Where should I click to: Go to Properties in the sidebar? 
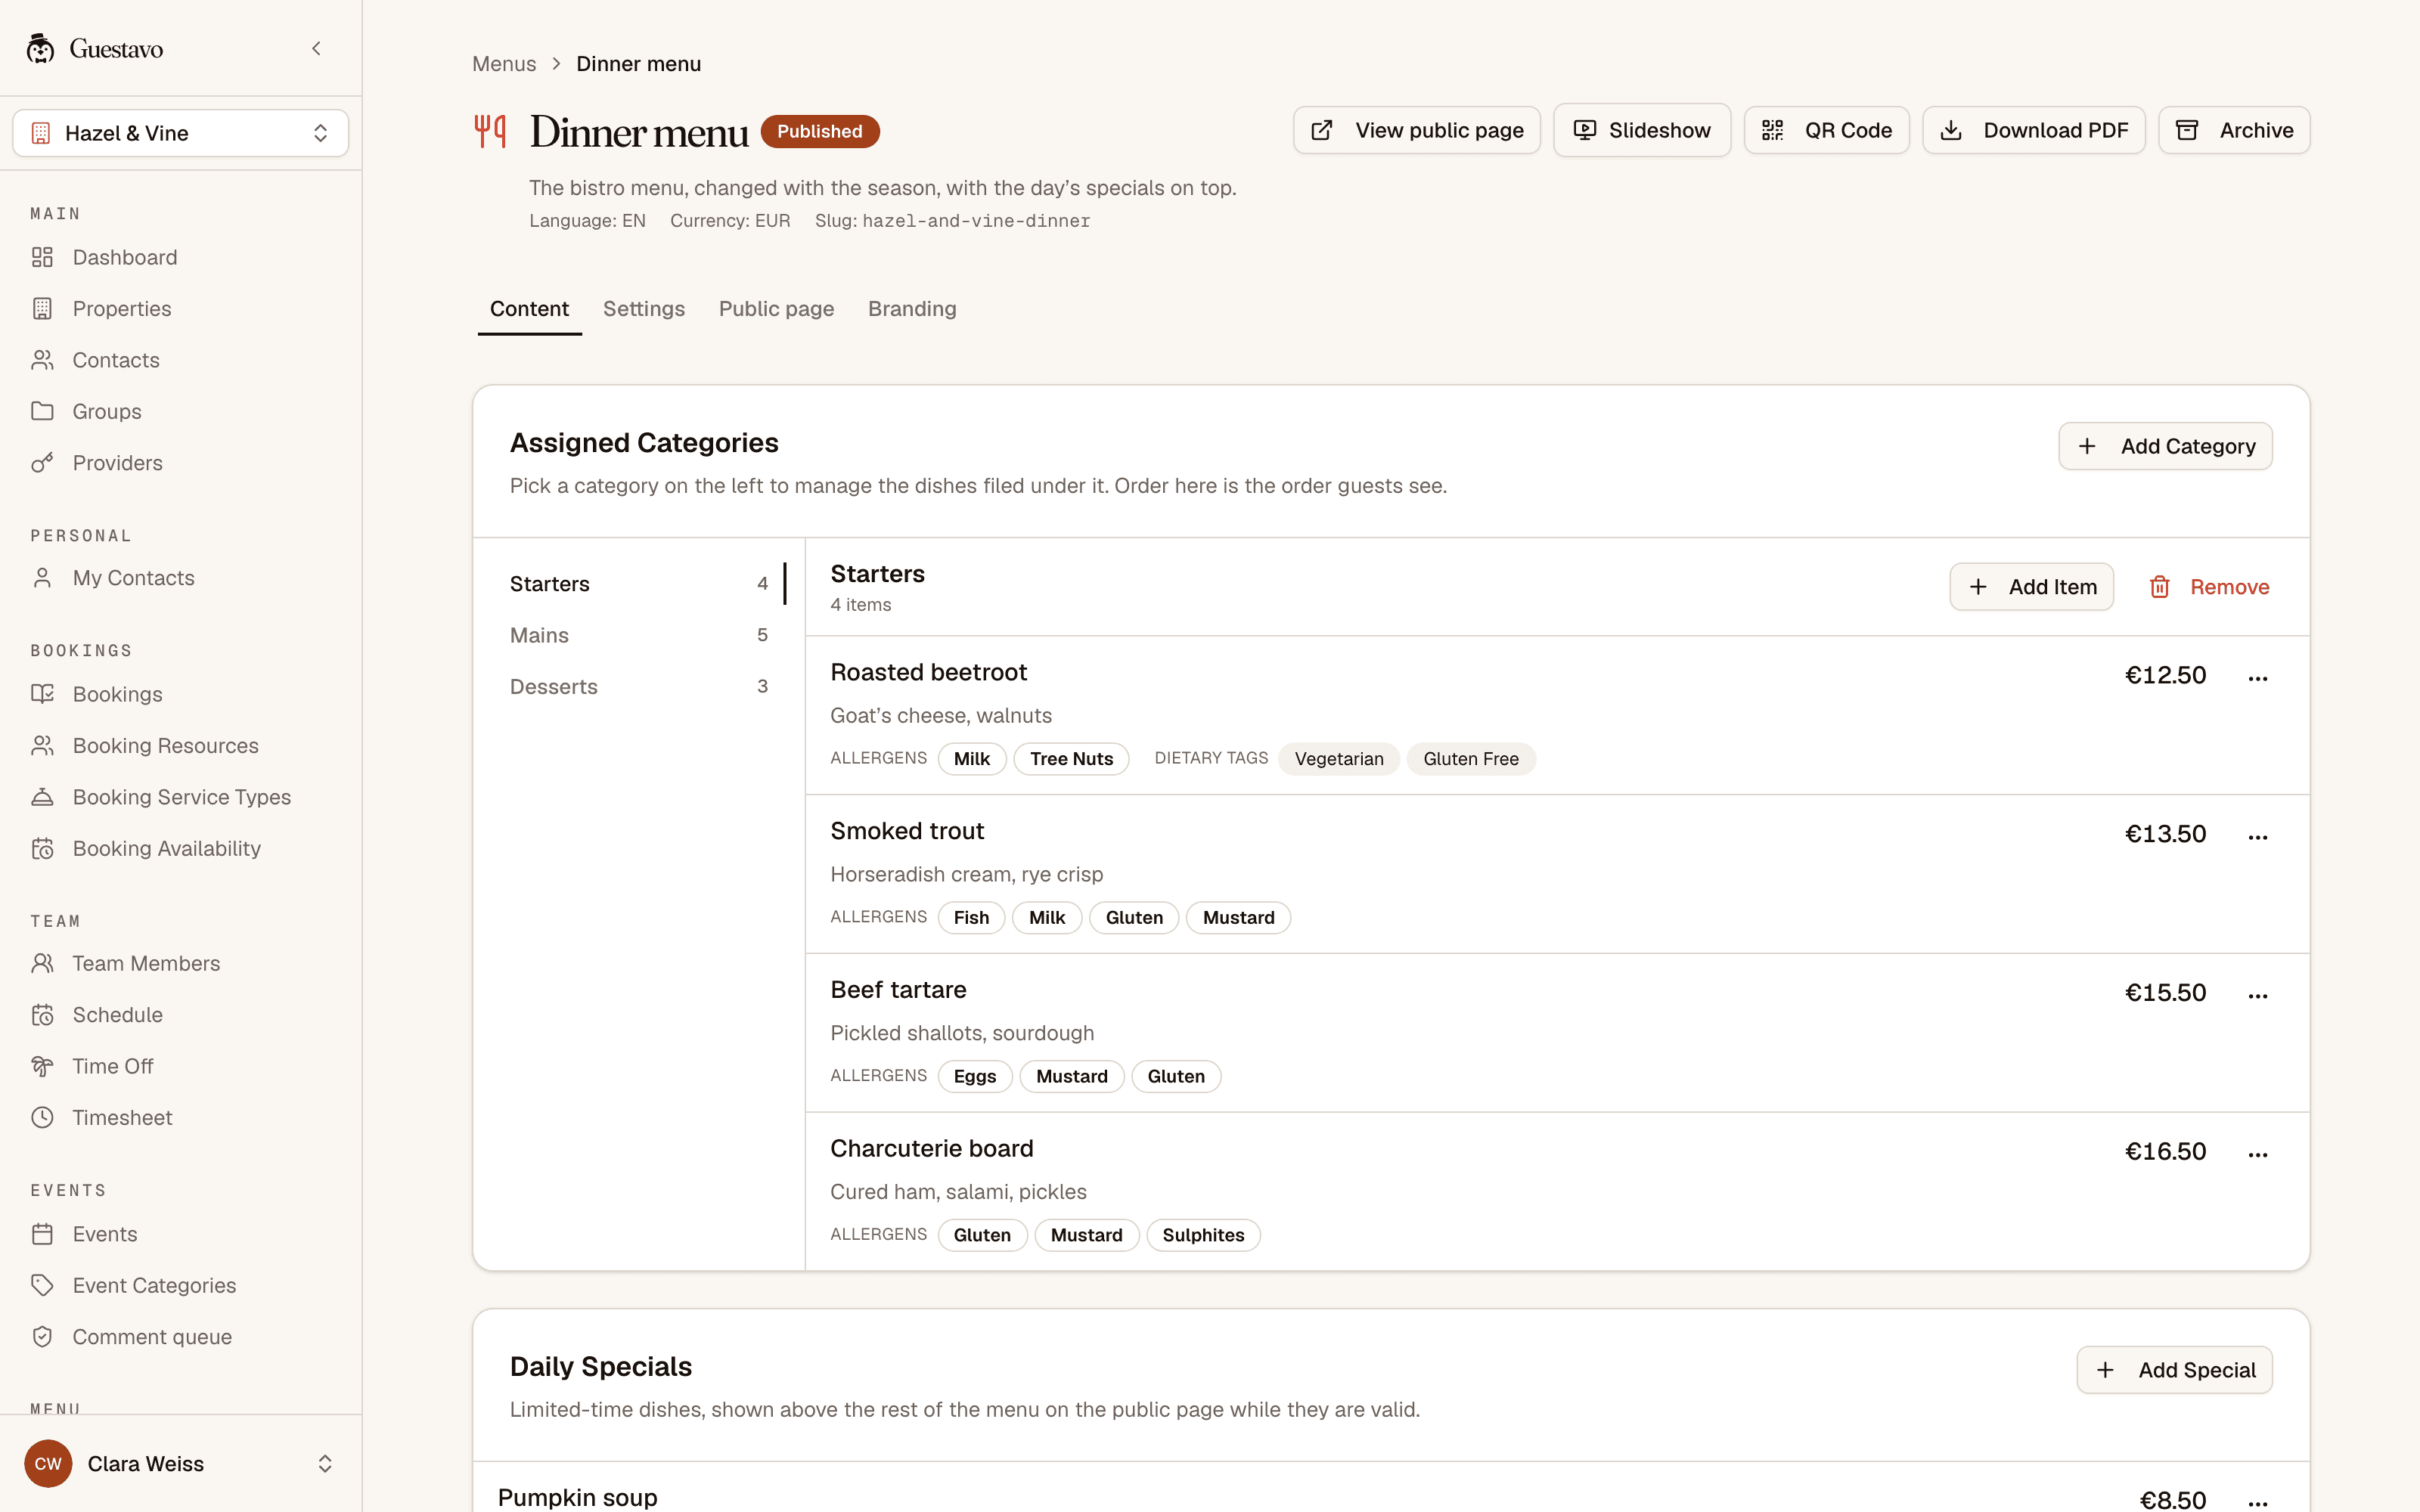point(180,309)
